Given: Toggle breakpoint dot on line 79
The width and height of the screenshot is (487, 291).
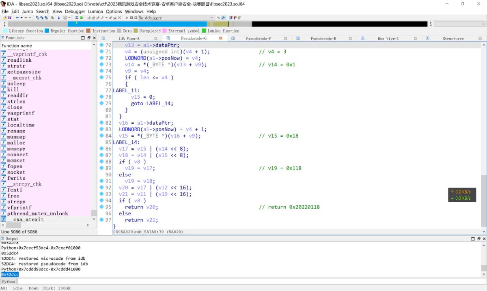Looking at the screenshot, I should coord(101,103).
